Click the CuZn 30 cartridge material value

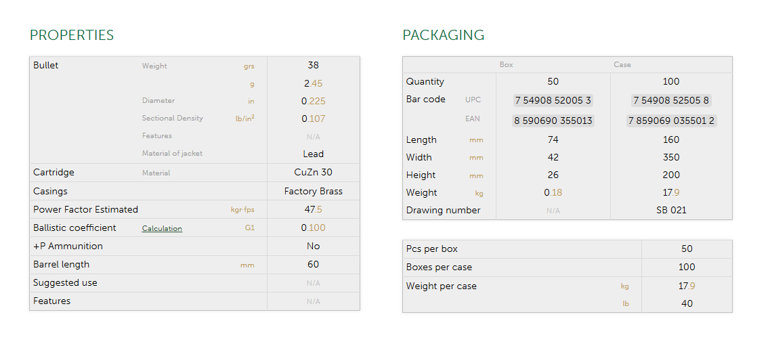313,173
